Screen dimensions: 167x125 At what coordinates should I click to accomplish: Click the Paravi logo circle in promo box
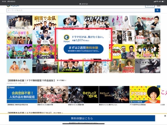click(x=67, y=37)
